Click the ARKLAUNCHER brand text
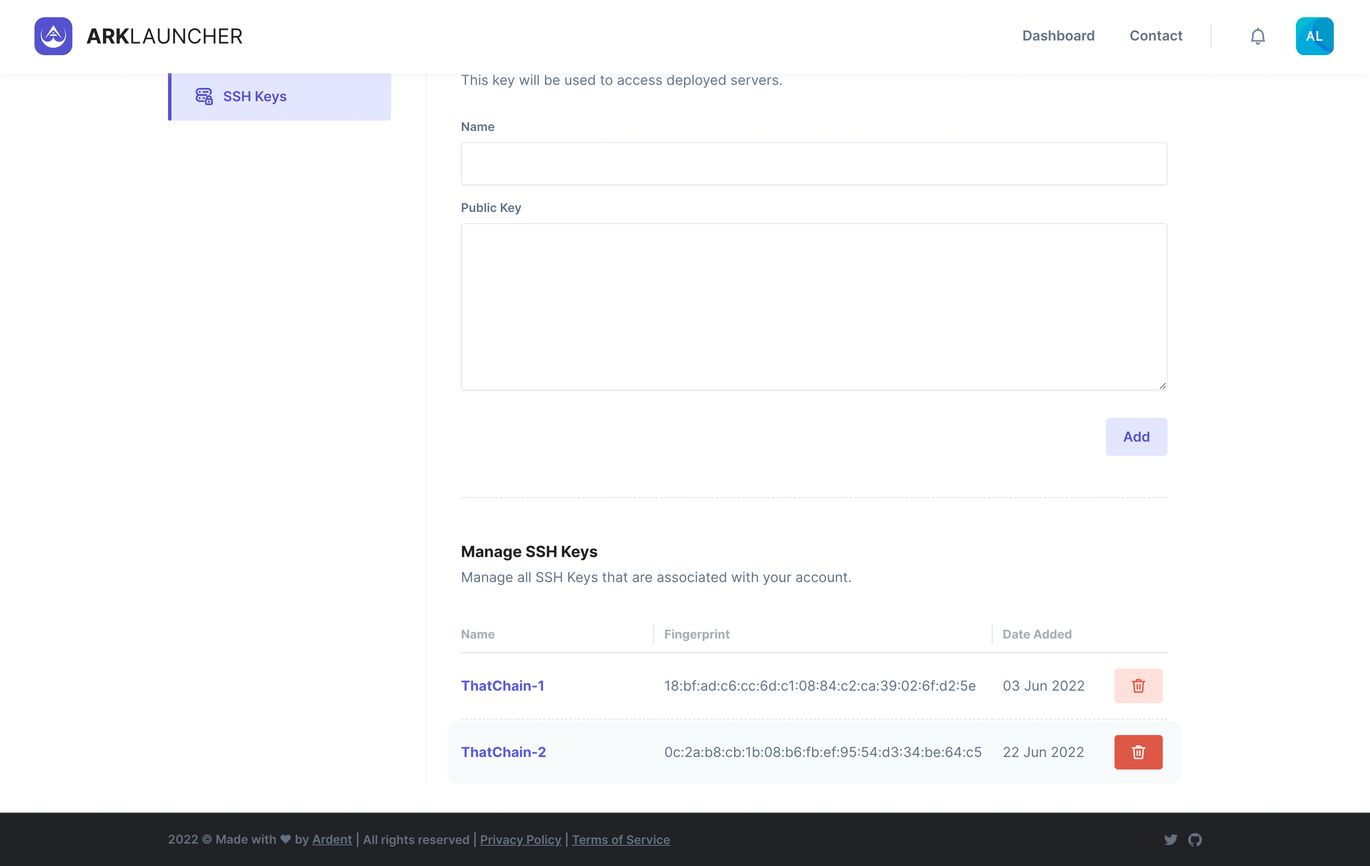The height and width of the screenshot is (866, 1370). coord(165,36)
